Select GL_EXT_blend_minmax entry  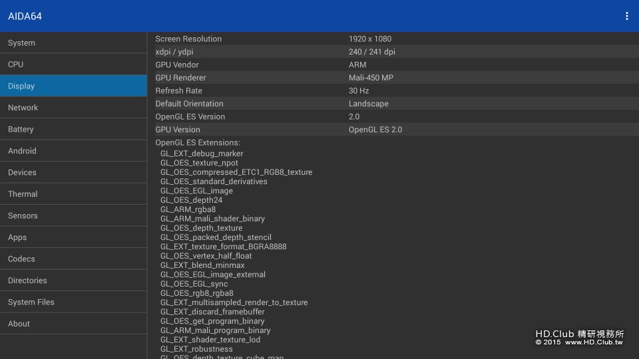pyautogui.click(x=202, y=265)
